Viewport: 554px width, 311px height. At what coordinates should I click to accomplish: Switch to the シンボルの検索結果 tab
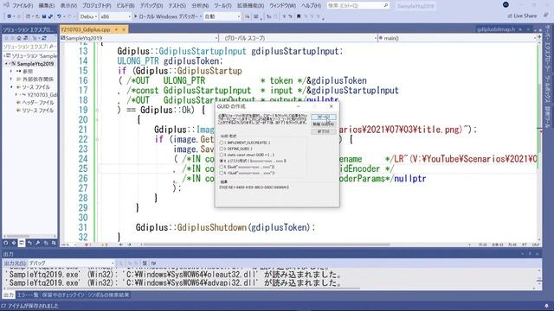point(108,295)
